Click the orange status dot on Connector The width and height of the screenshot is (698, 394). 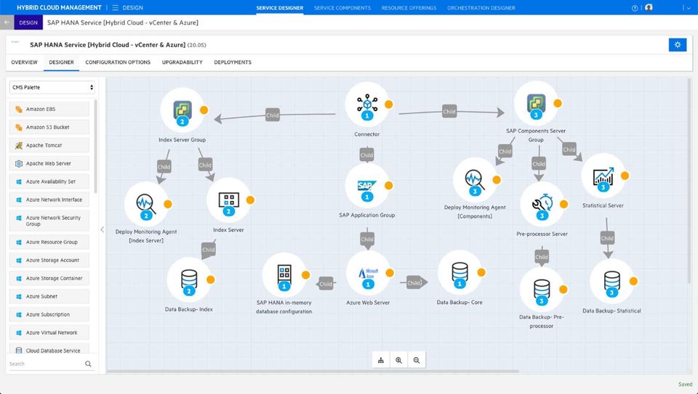(388, 104)
